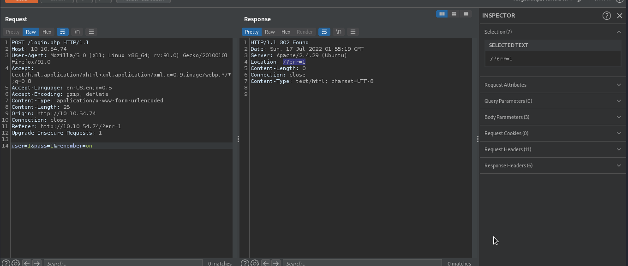
Task: Click the request body user=1&pass=1&remember=on
Action: 52,146
